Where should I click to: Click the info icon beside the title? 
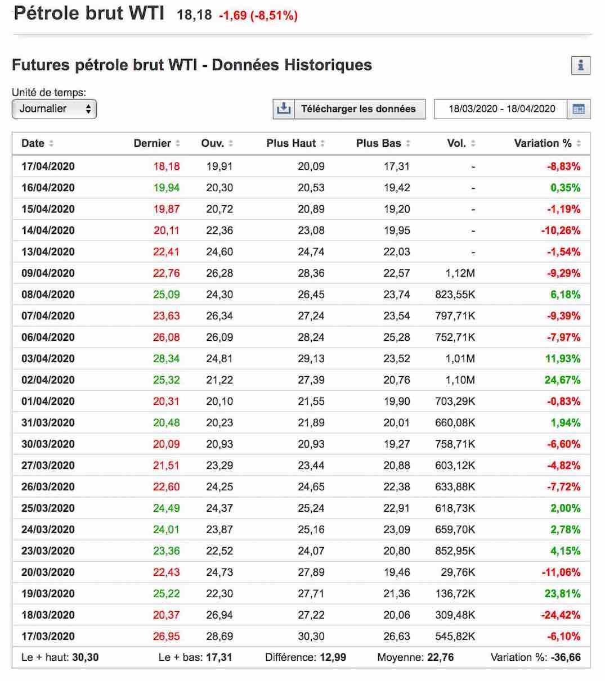(580, 65)
